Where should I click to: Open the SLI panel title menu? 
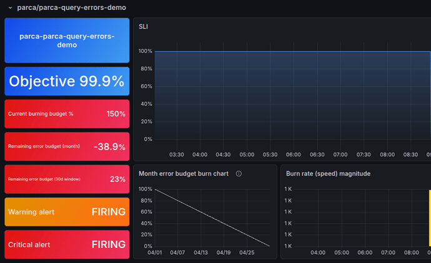[x=143, y=27]
